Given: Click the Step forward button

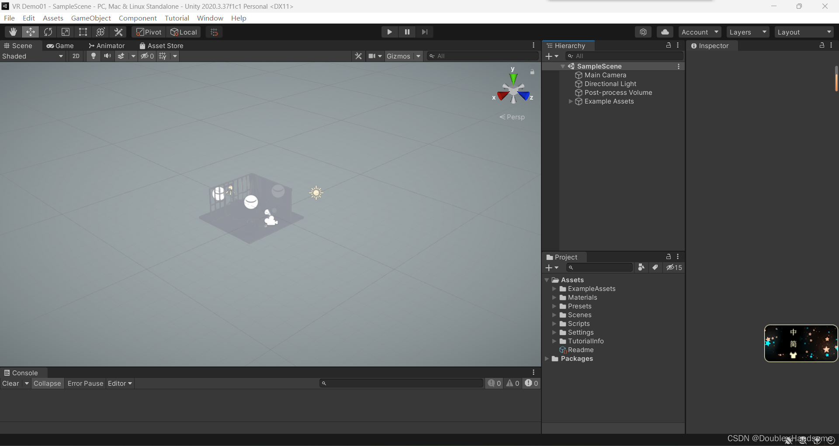Looking at the screenshot, I should click(x=424, y=32).
